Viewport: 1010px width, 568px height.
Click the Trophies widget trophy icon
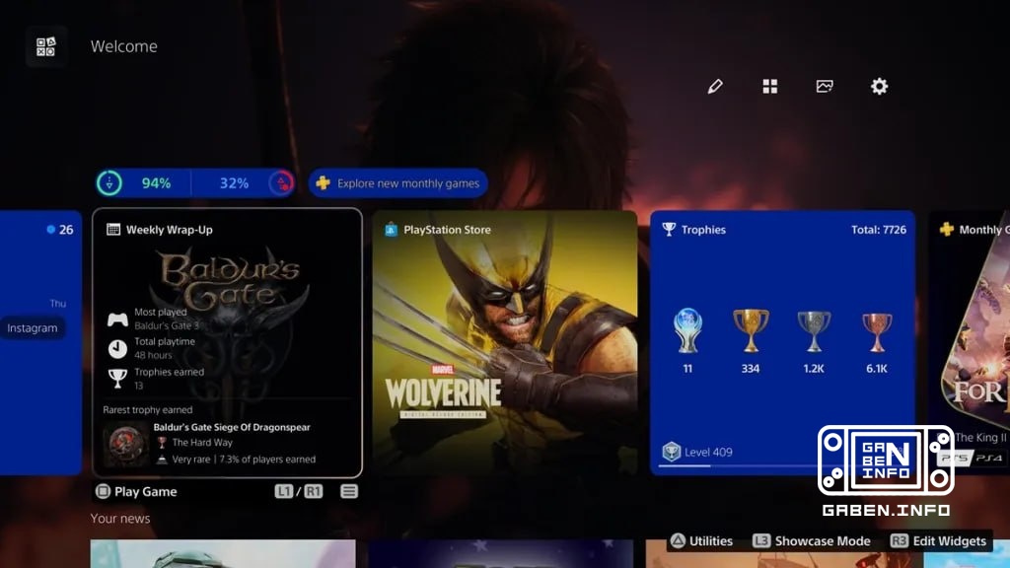tap(670, 229)
